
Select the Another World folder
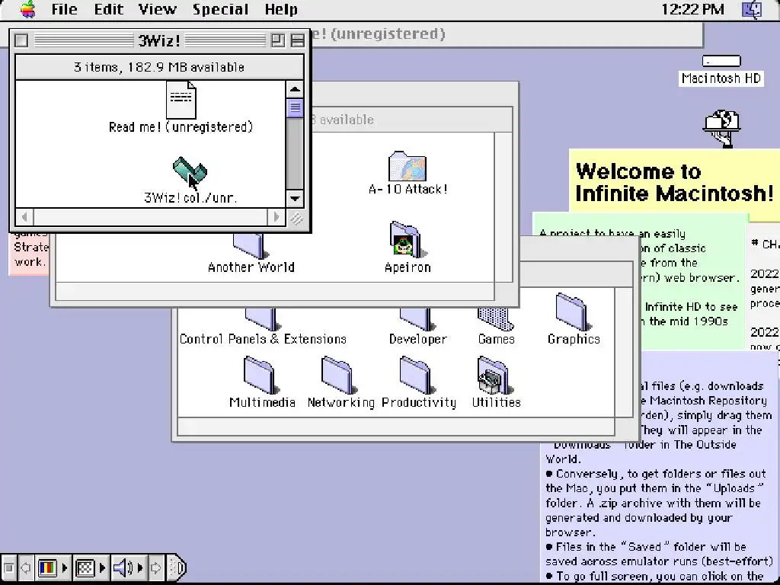pyautogui.click(x=250, y=246)
